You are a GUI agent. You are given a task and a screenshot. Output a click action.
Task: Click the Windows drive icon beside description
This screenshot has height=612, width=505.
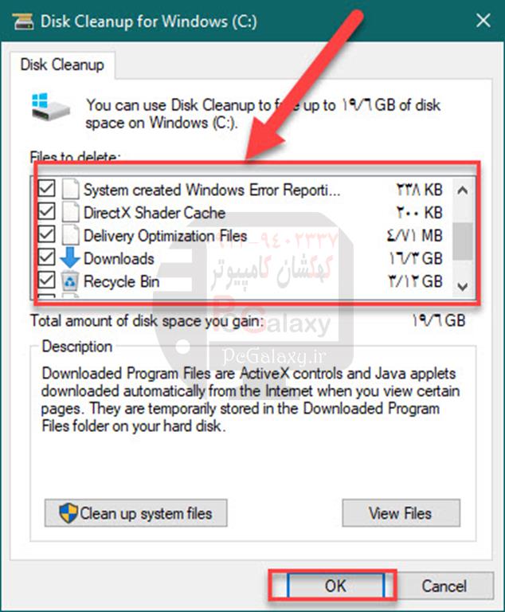point(50,107)
